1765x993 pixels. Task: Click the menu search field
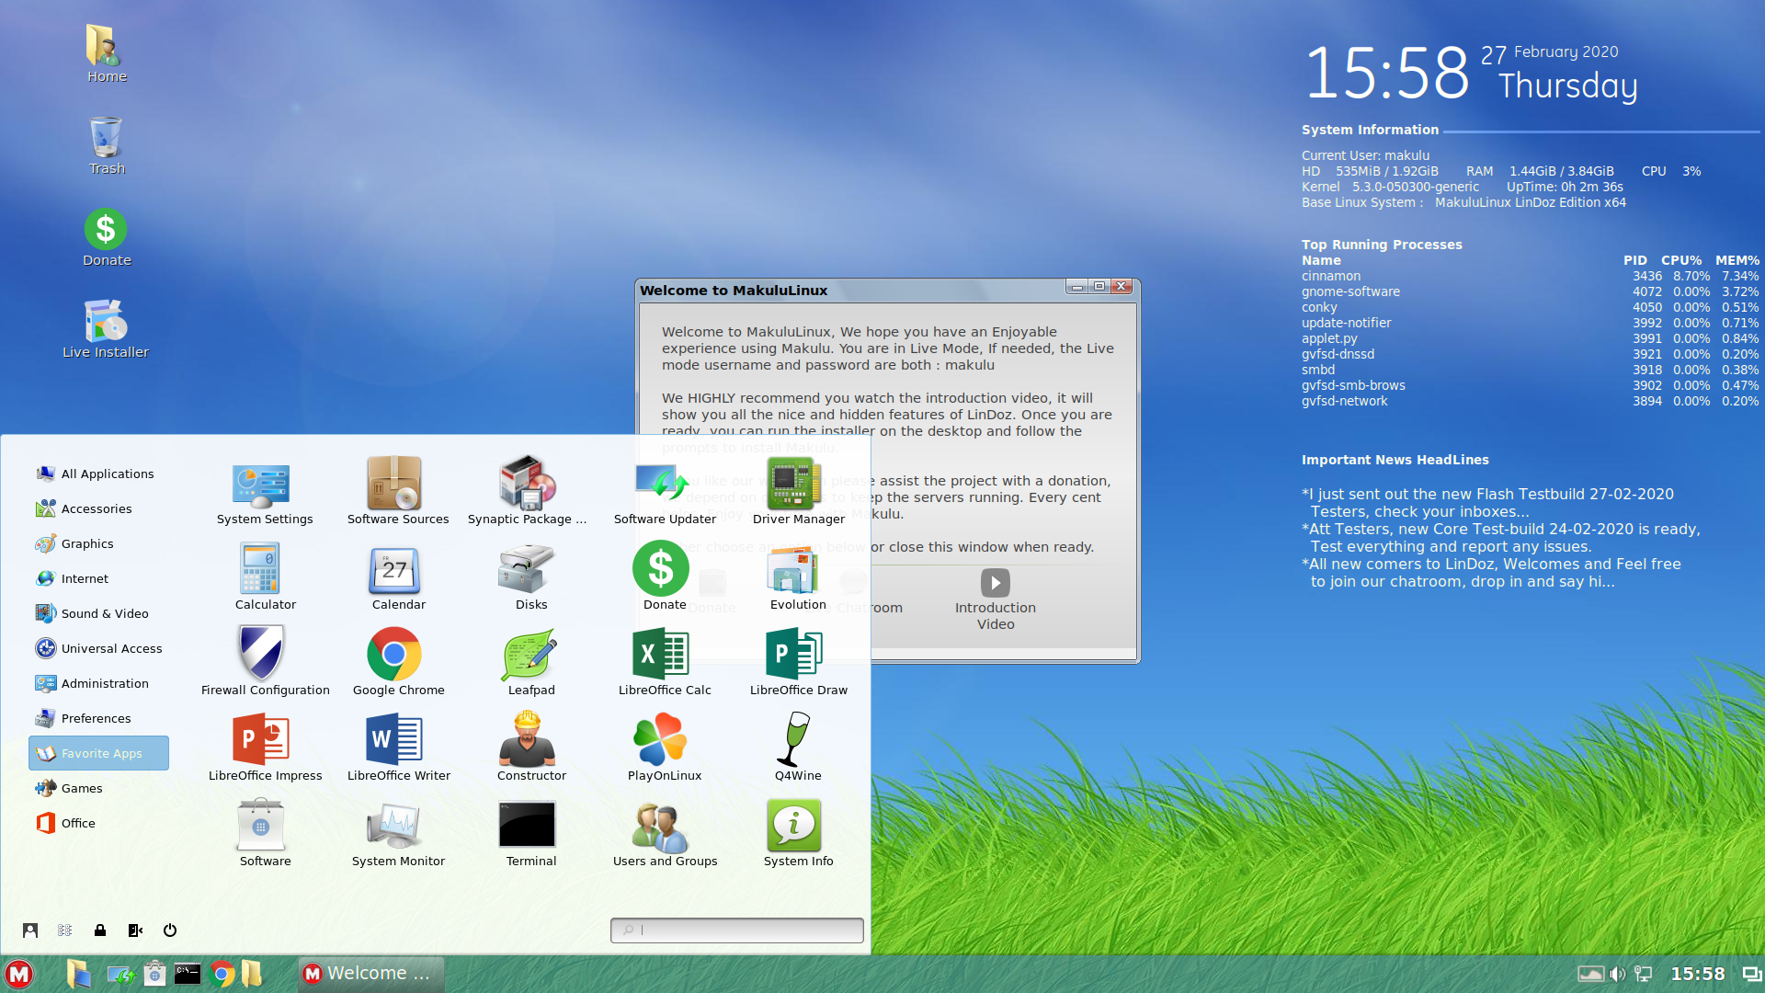(x=737, y=930)
